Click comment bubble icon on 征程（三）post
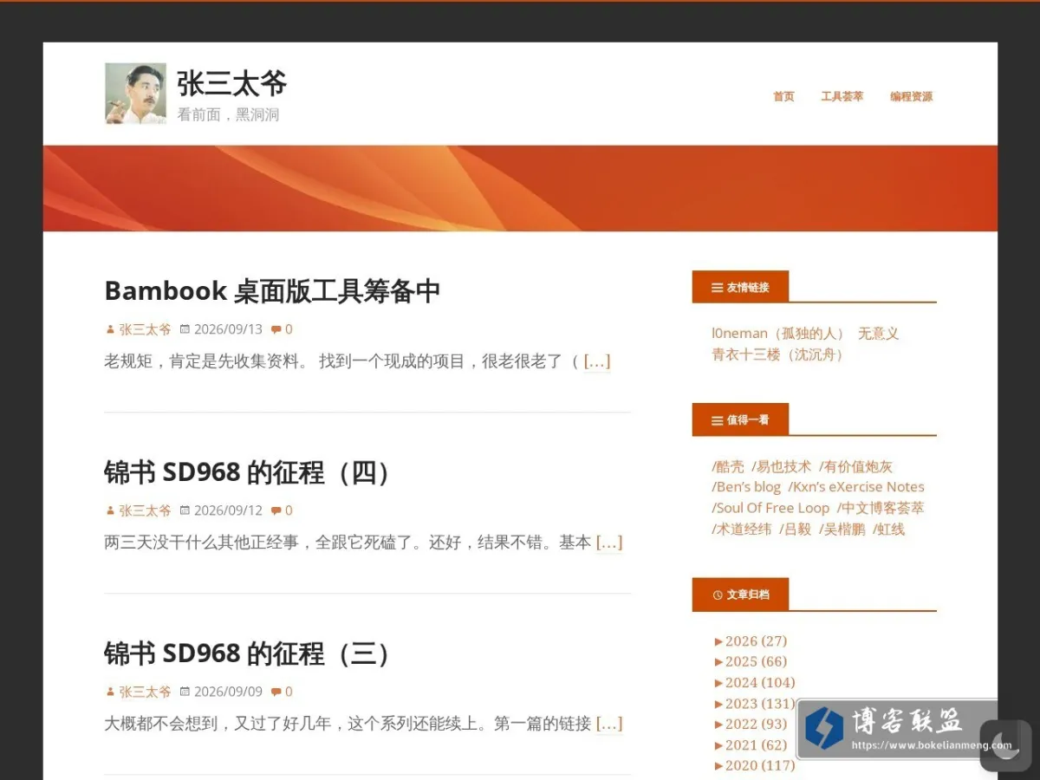 (x=276, y=692)
